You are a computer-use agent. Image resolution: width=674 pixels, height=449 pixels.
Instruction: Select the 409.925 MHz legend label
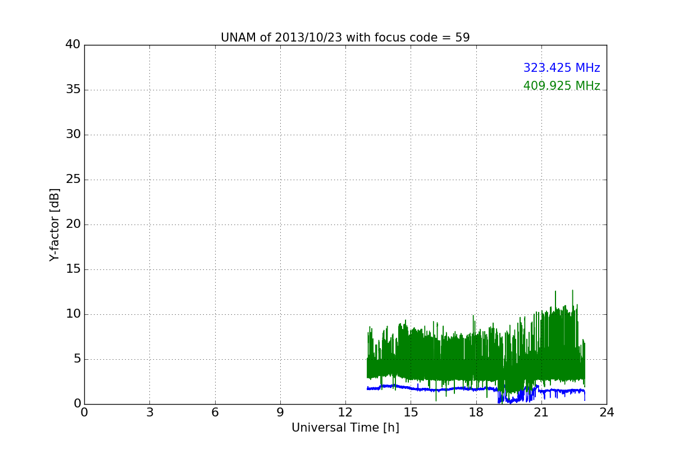point(562,86)
